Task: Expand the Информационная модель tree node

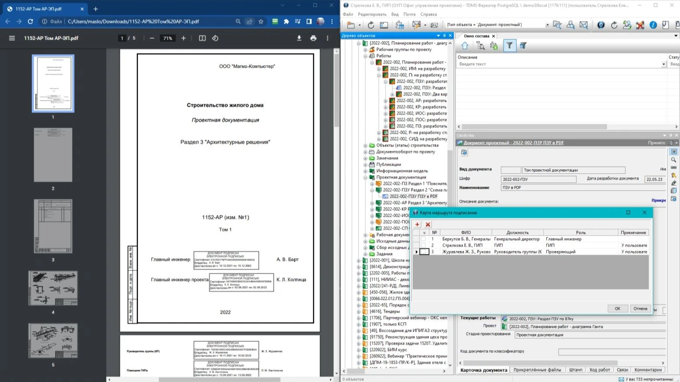Action: coord(365,171)
